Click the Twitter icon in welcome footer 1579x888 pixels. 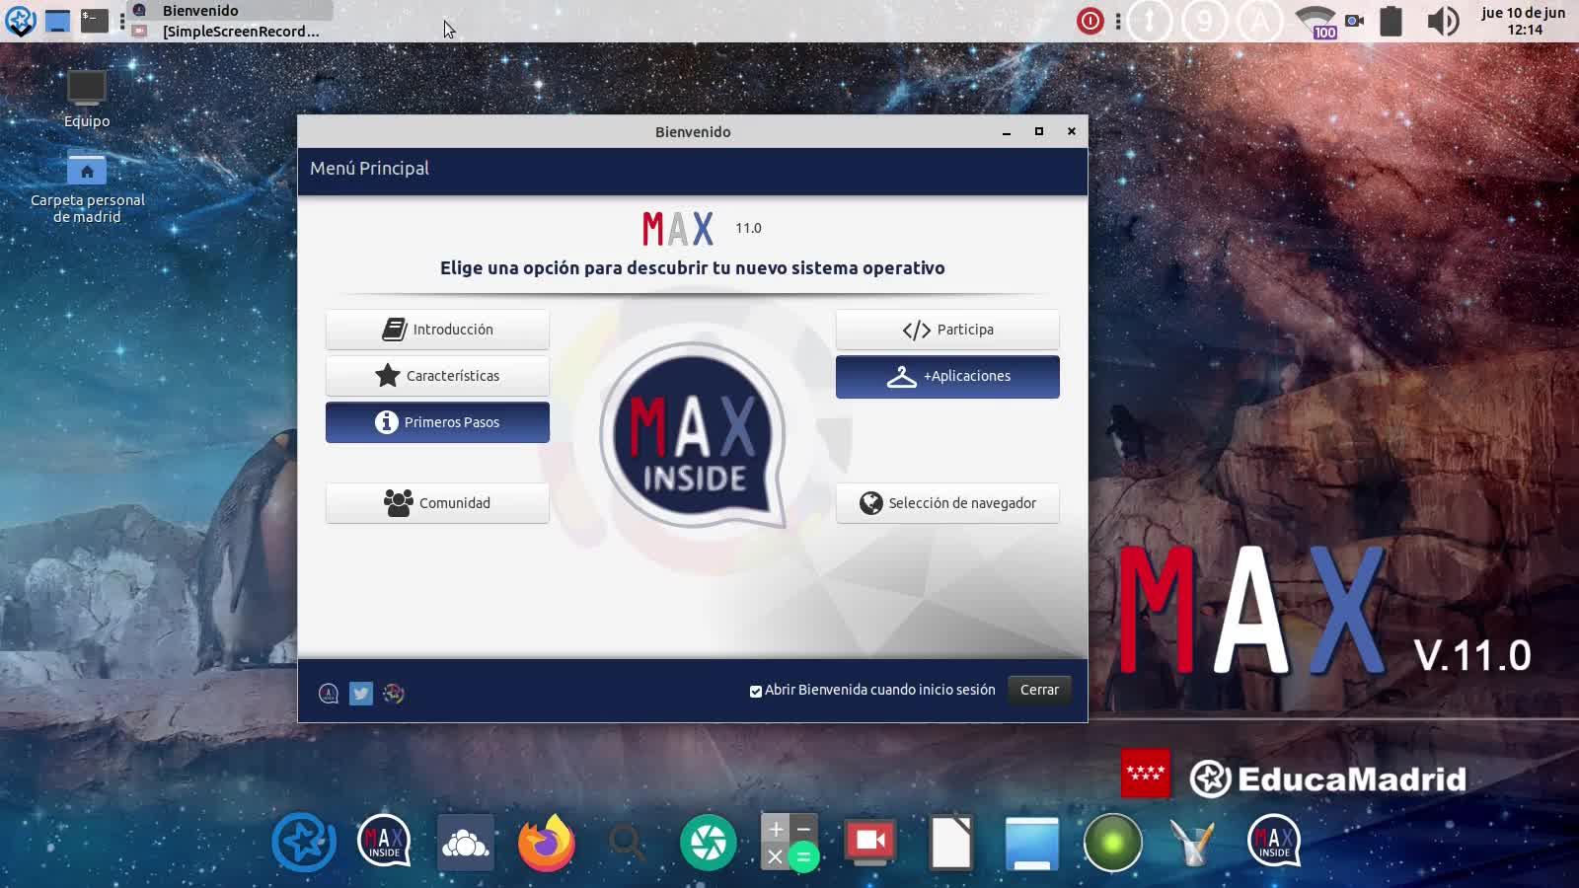361,694
